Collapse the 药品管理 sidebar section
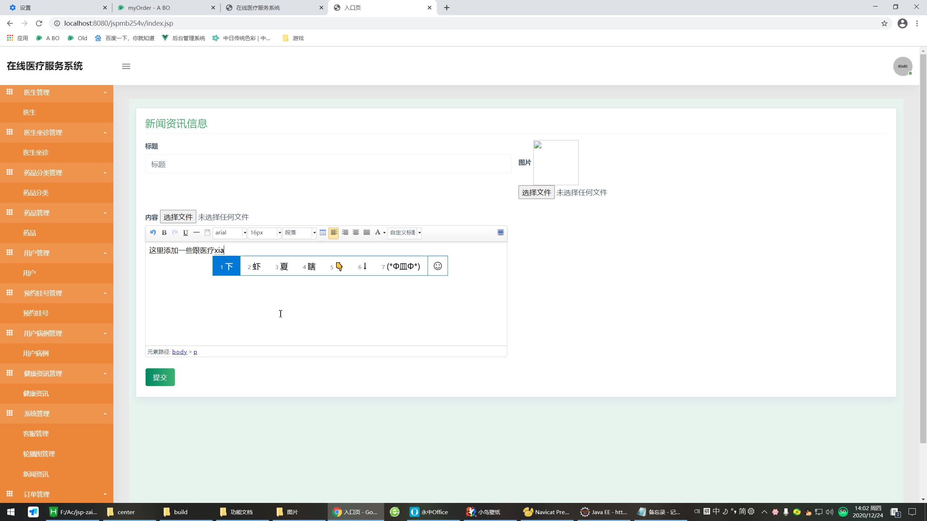 pyautogui.click(x=56, y=213)
